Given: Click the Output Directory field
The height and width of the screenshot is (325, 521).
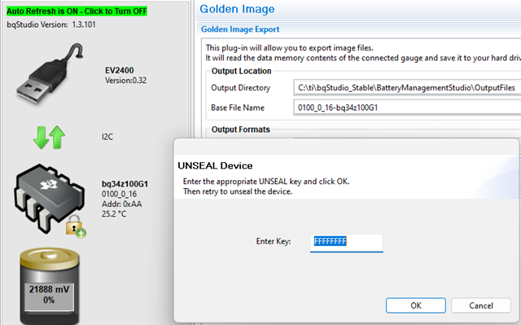Looking at the screenshot, I should point(407,88).
